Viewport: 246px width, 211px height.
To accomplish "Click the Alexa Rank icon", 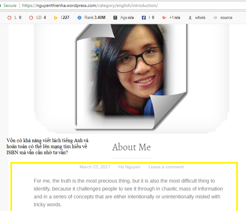I will [79, 18].
